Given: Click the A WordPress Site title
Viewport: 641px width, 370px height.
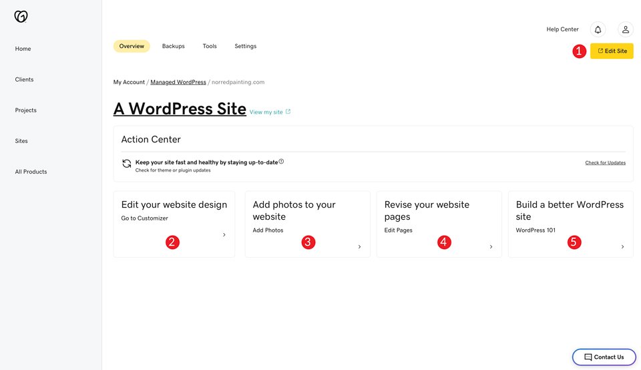Looking at the screenshot, I should (180, 109).
